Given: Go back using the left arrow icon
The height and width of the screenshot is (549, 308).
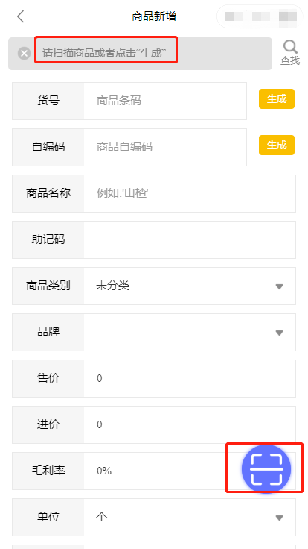Looking at the screenshot, I should coord(21,16).
